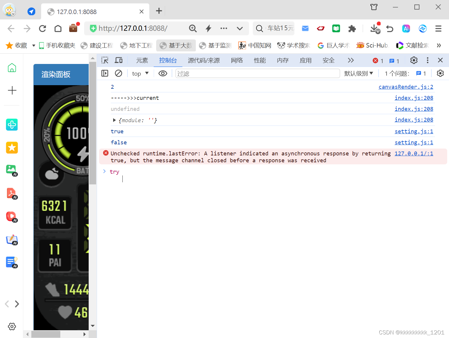The height and width of the screenshot is (338, 449).
Task: Open the 127.0.0.1/:1 error link
Action: pos(414,154)
